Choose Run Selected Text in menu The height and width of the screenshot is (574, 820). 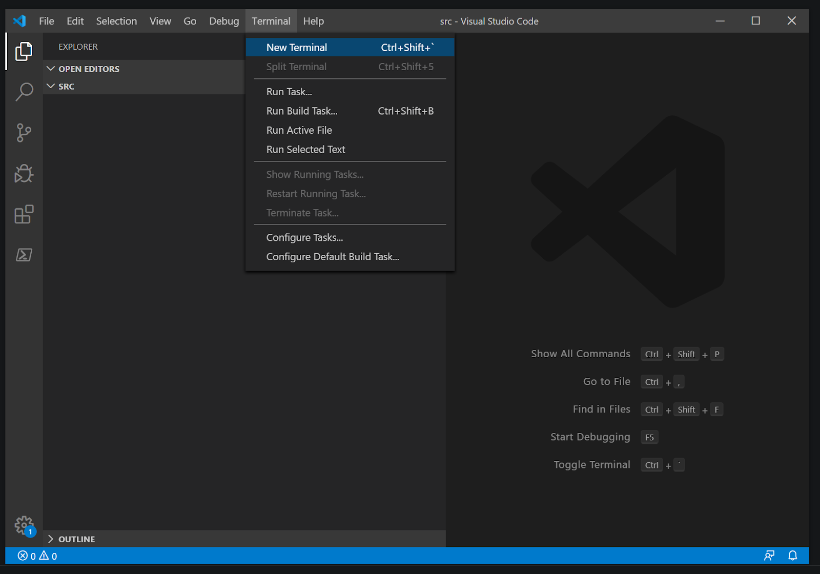(x=306, y=150)
